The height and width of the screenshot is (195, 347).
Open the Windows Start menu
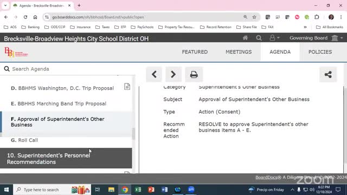tap(7, 190)
